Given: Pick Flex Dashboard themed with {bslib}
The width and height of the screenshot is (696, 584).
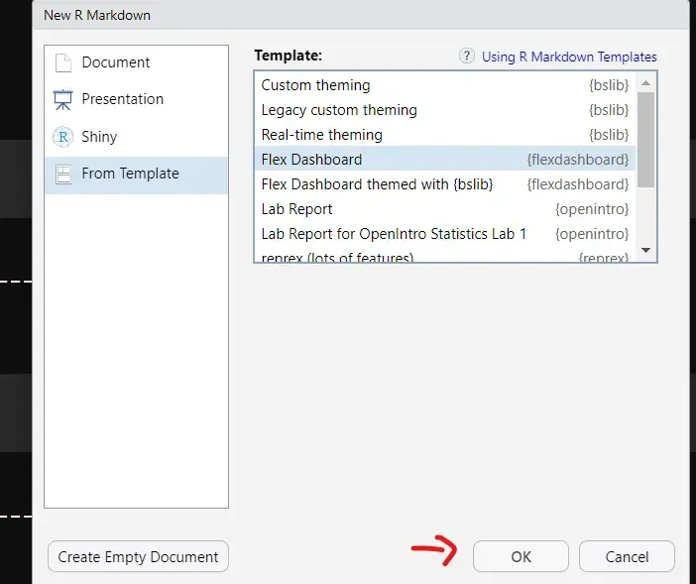Looking at the screenshot, I should [377, 184].
